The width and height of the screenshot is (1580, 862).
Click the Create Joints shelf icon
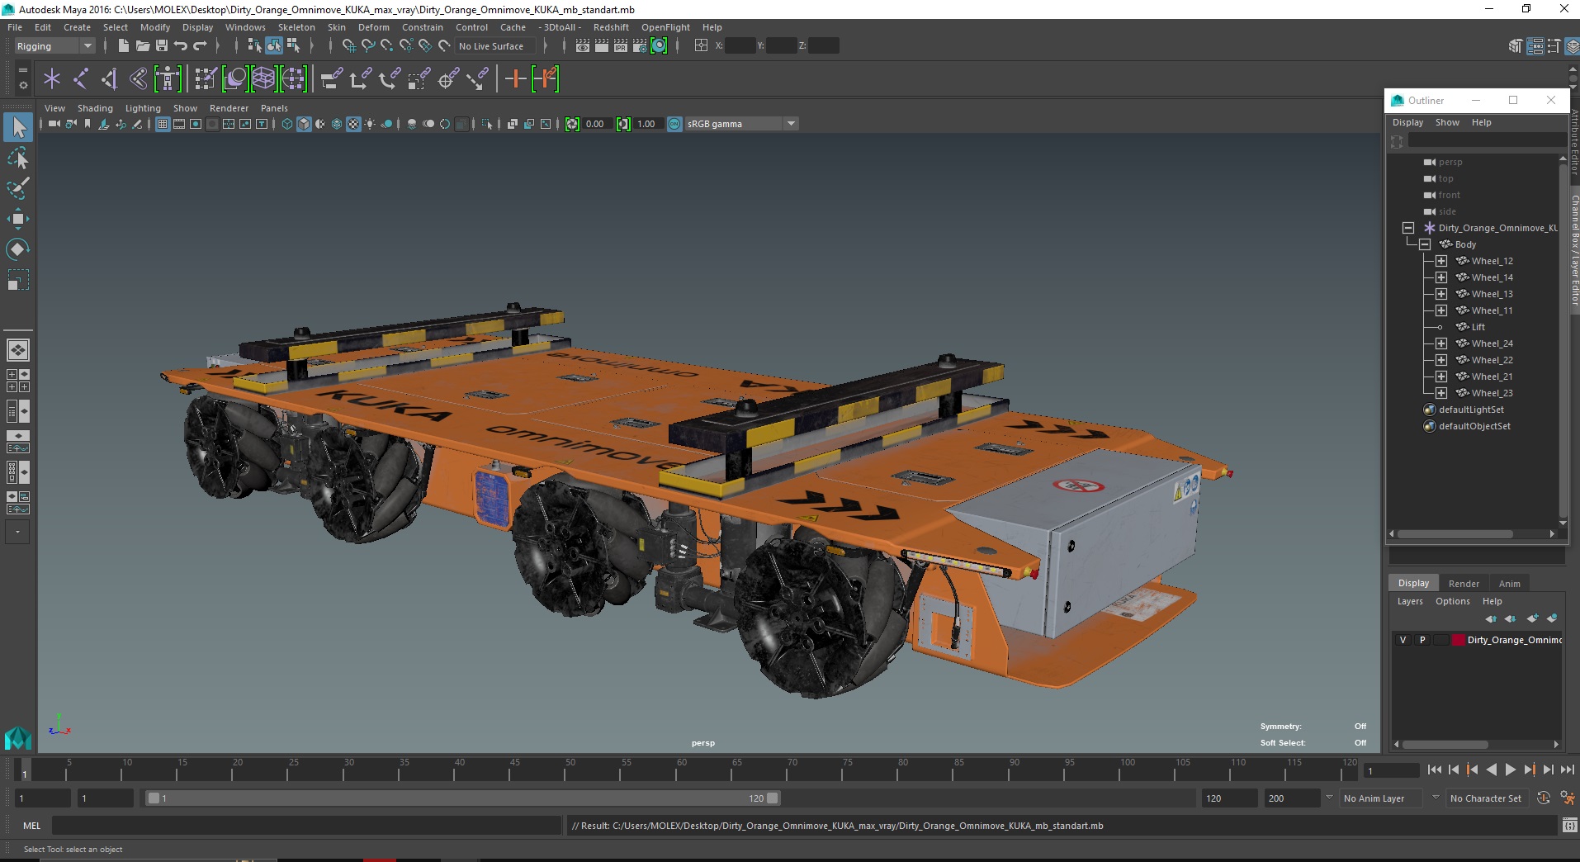(x=81, y=79)
